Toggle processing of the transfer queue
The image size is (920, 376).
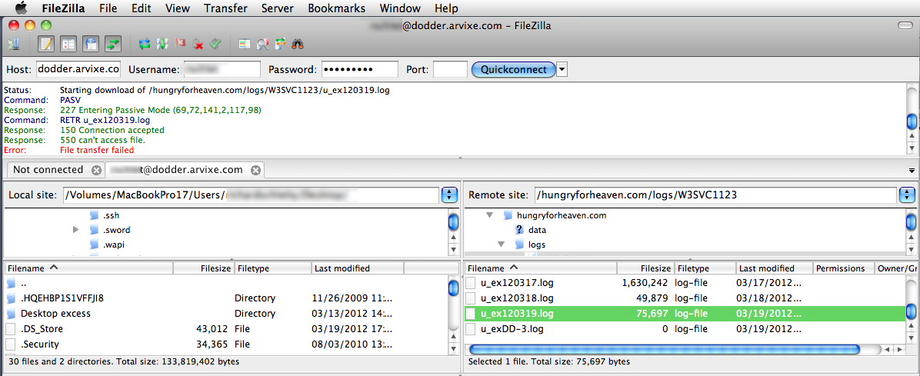(162, 44)
